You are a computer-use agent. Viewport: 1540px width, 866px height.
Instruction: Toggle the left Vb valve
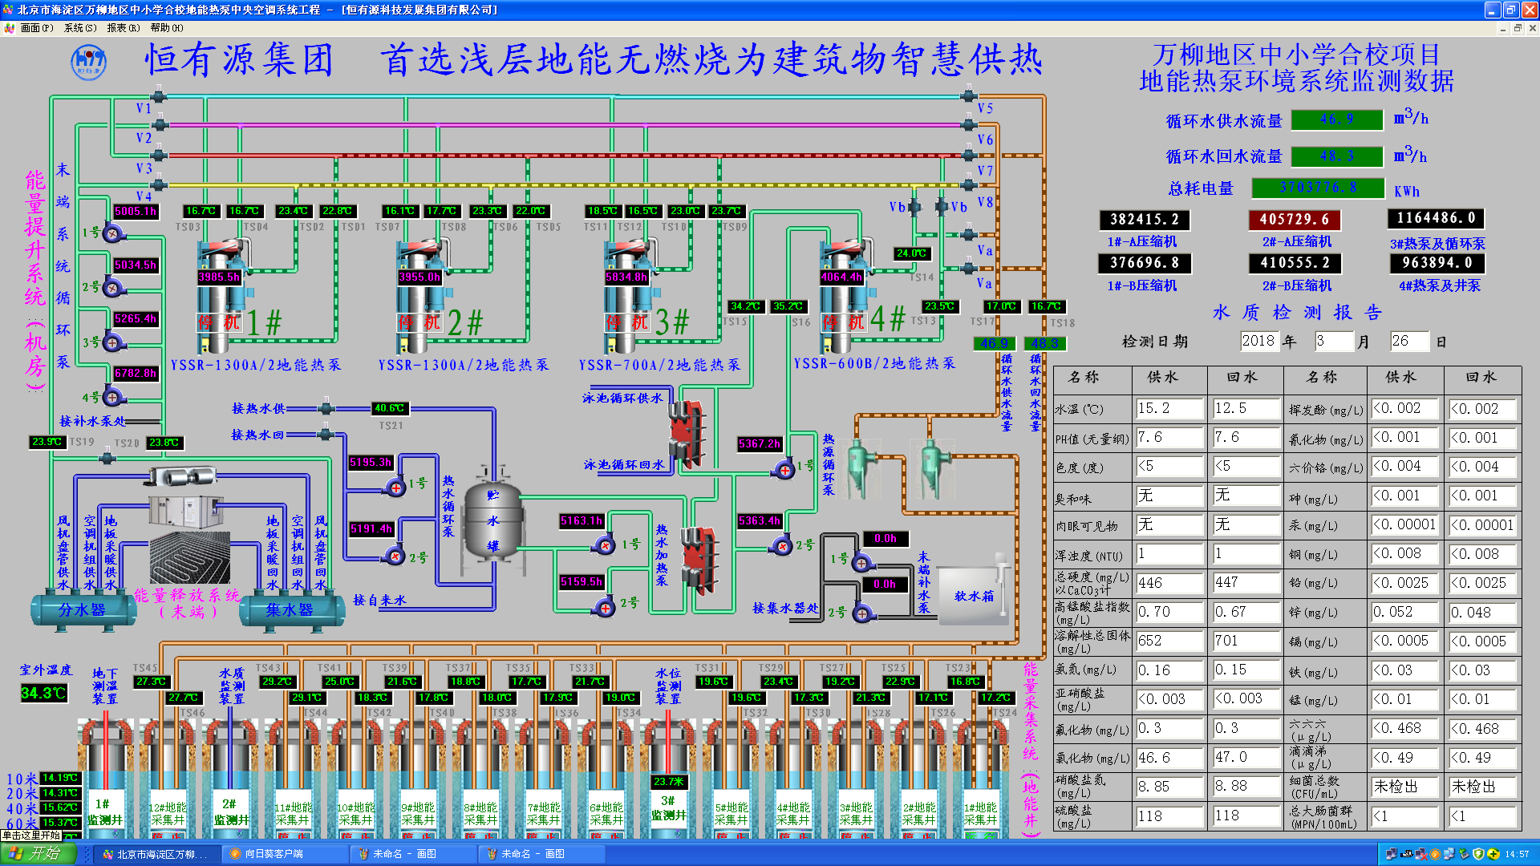[913, 207]
